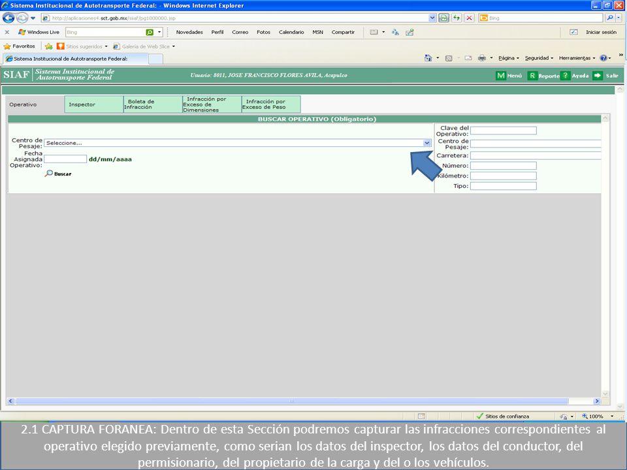Click the Kilómetro text field
Image resolution: width=627 pixels, height=470 pixels.
tap(503, 176)
